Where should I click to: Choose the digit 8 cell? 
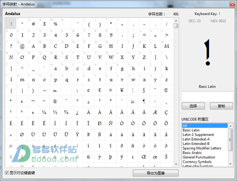100,35
